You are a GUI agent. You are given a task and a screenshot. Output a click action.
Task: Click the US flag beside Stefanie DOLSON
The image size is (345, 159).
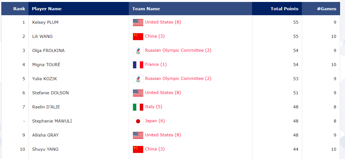138,93
